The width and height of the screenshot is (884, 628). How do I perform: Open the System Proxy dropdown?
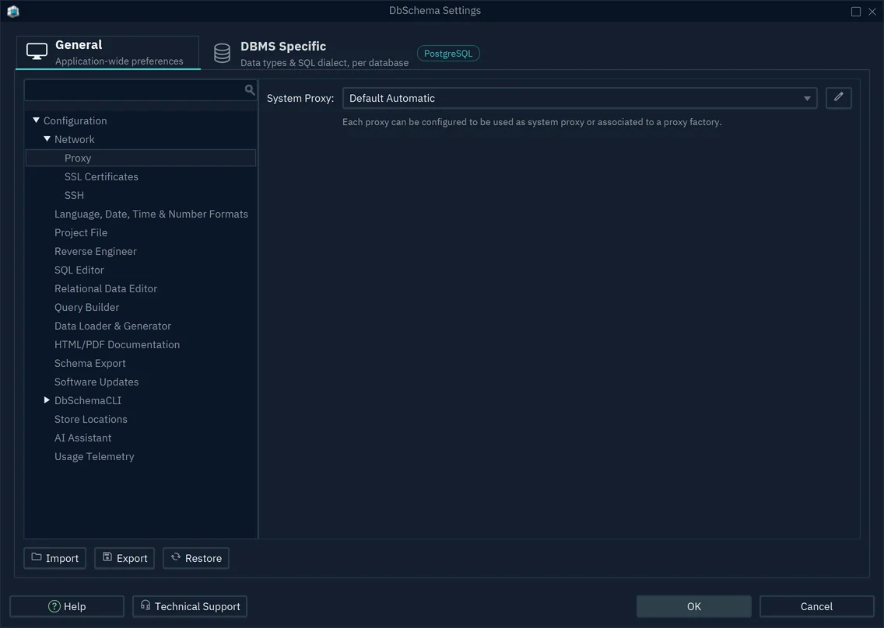point(580,98)
